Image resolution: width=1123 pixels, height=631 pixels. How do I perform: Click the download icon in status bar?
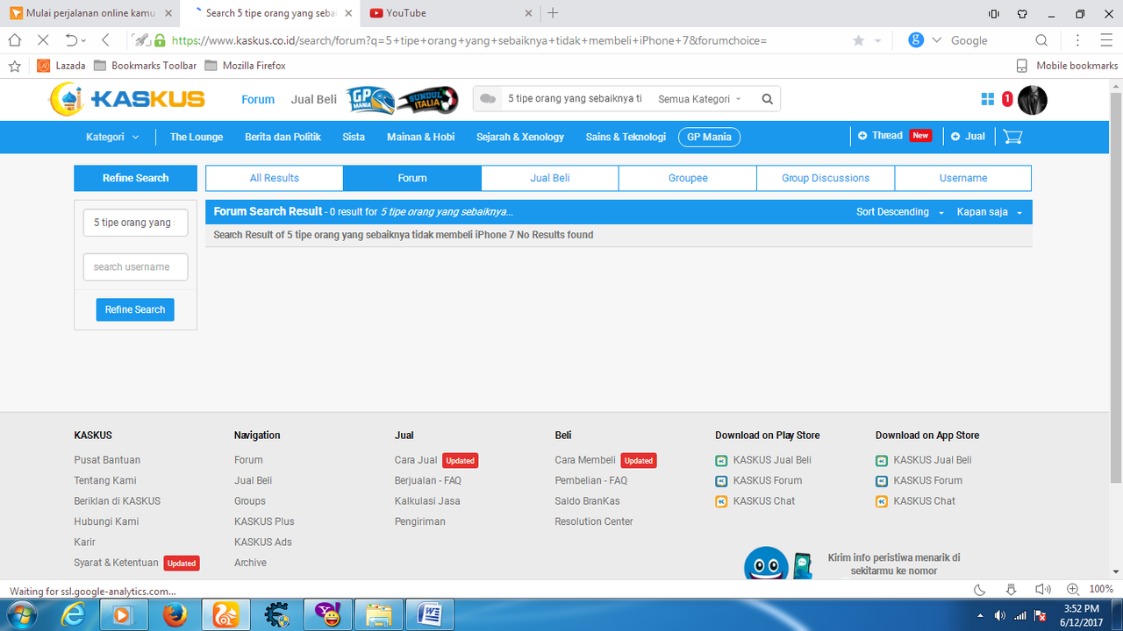[1011, 590]
